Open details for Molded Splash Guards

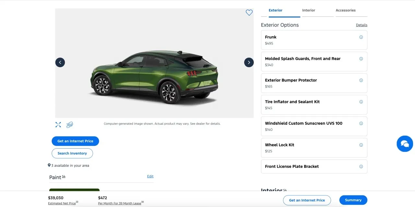point(361,59)
